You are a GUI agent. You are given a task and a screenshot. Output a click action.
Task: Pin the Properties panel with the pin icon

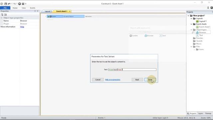(35, 11)
